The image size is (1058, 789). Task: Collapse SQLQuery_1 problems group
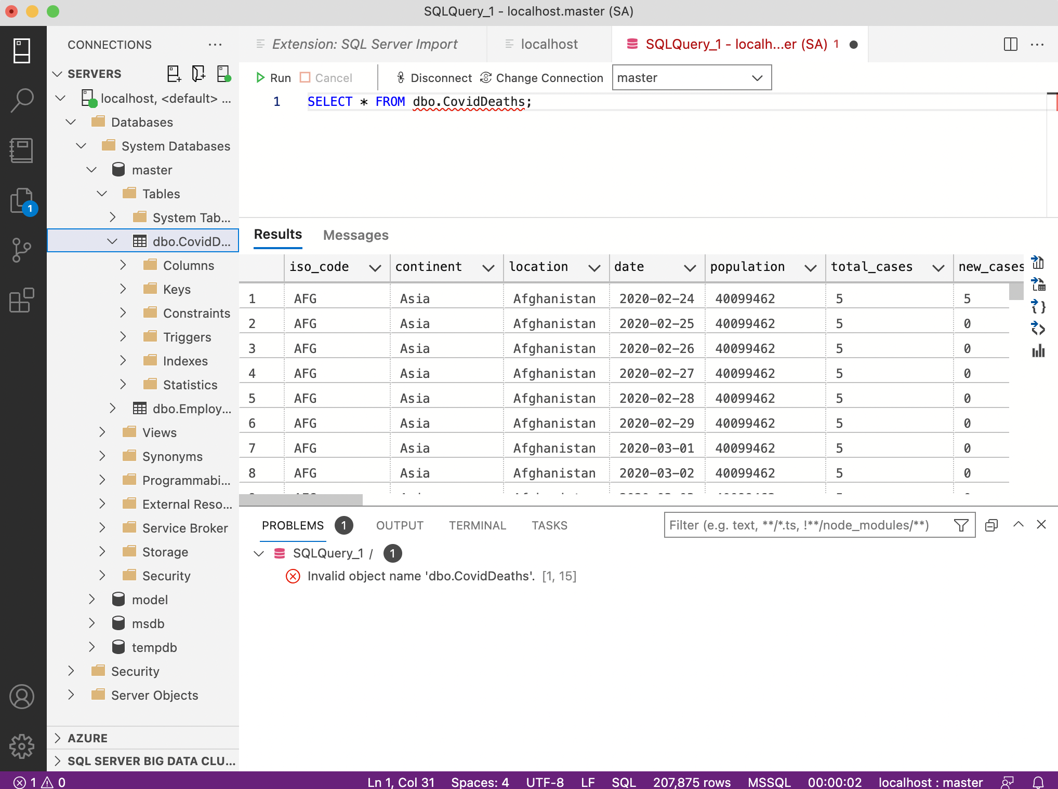[x=259, y=553]
